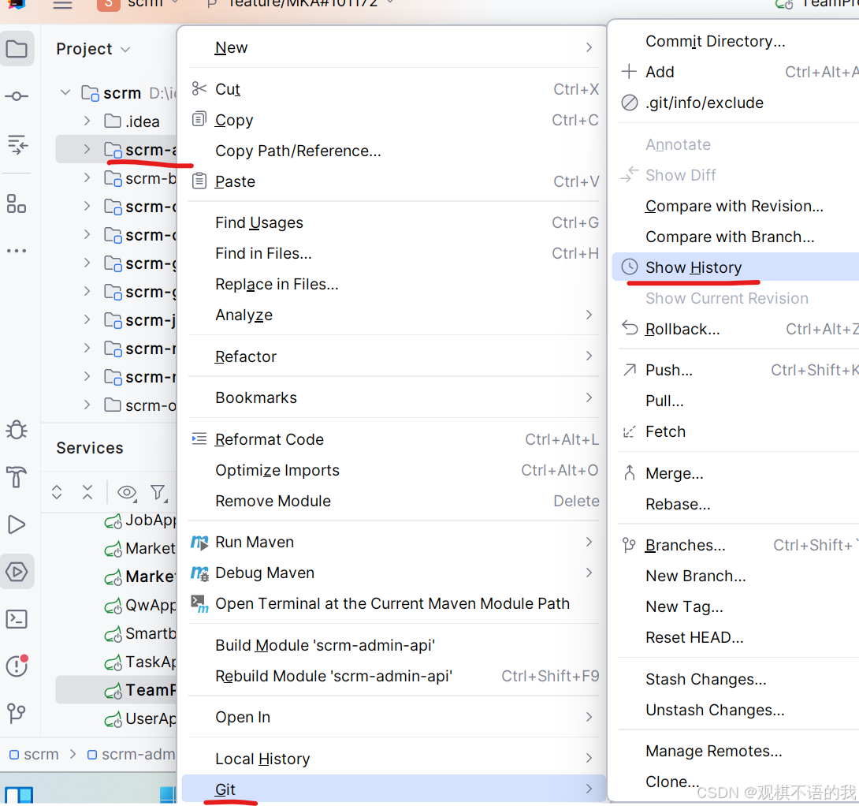
Task: Click the Services expand all icon
Action: 57,492
